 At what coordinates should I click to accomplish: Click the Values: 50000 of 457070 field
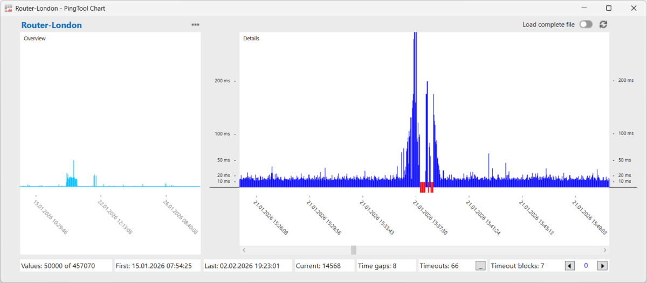tap(66, 265)
